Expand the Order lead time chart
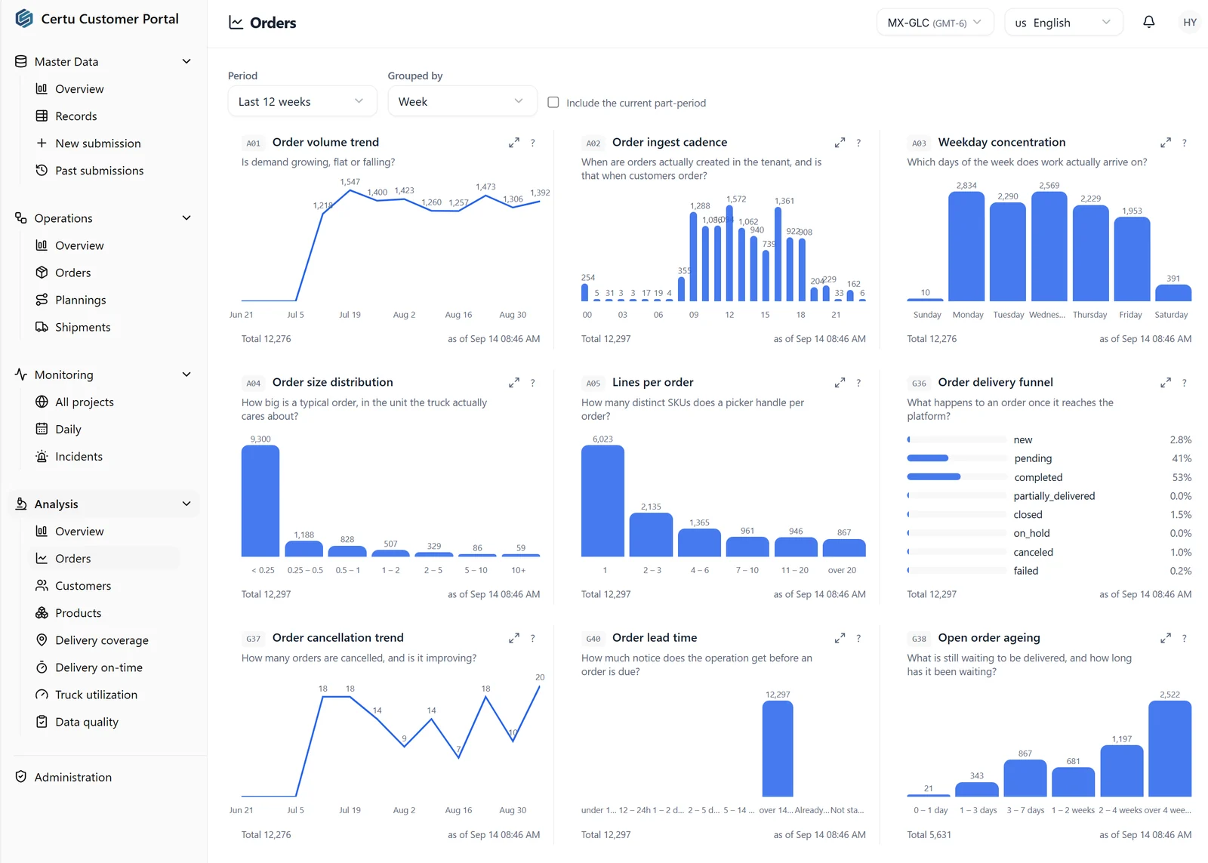Screen dimensions: 1208x863 click(x=840, y=638)
